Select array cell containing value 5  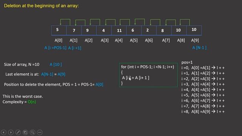[59, 30]
